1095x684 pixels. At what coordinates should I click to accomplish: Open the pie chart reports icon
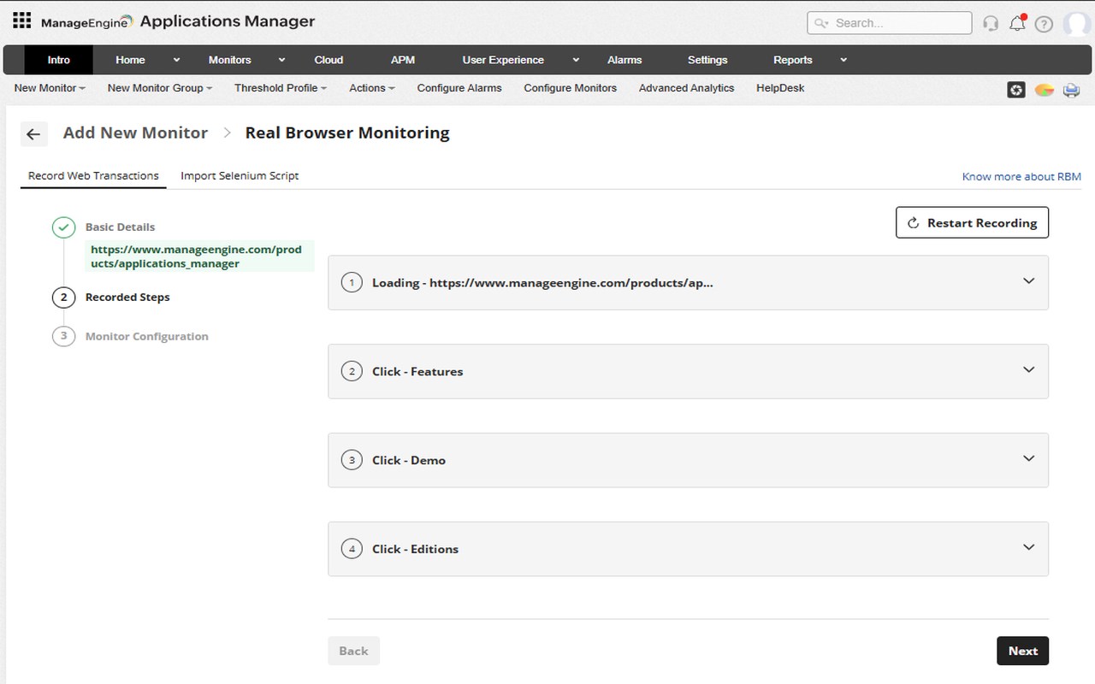point(1045,90)
